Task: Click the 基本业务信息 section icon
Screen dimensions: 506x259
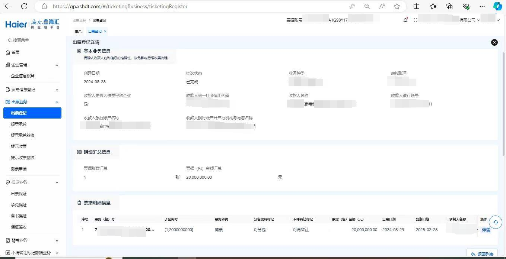Action: coord(79,51)
